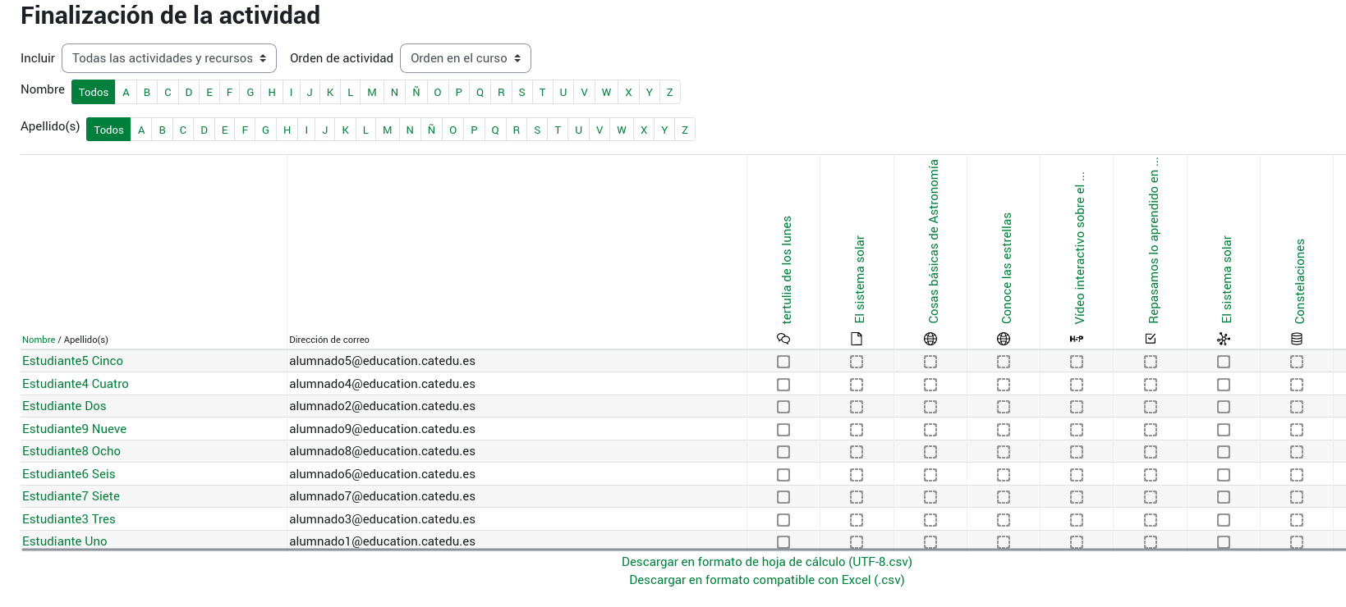Toggle Estudiante3 Tres's Cosas básicas de Astronomía box
This screenshot has width=1346, height=607.
point(930,520)
